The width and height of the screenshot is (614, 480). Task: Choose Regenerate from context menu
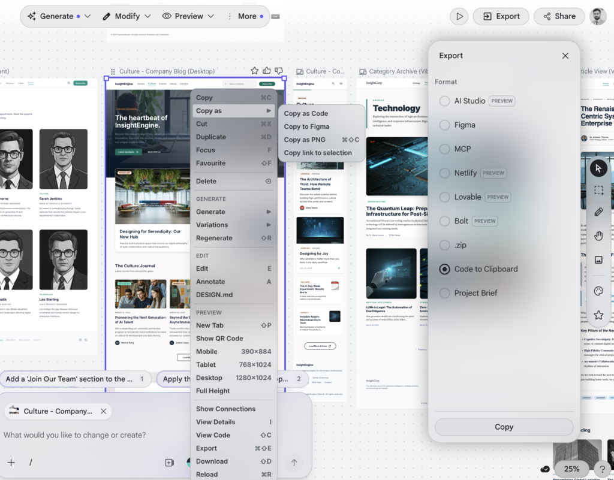(233, 238)
